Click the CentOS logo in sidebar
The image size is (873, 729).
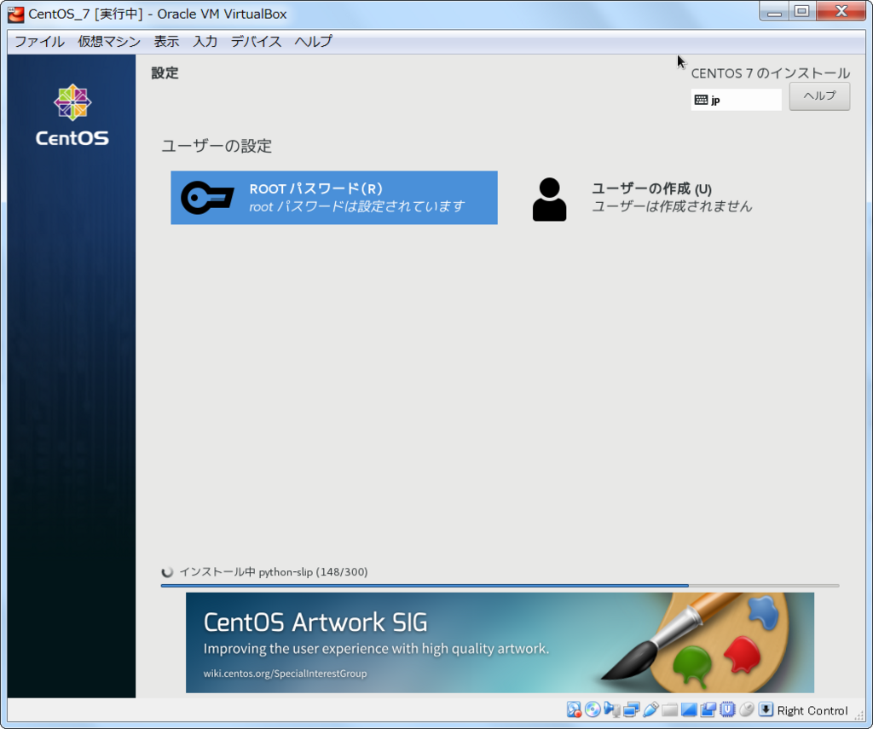coord(72,115)
